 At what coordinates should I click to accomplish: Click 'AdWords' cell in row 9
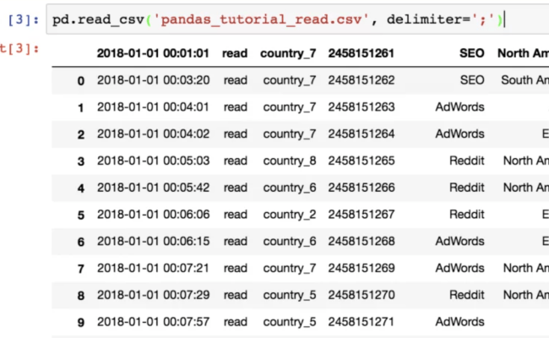[x=460, y=322]
